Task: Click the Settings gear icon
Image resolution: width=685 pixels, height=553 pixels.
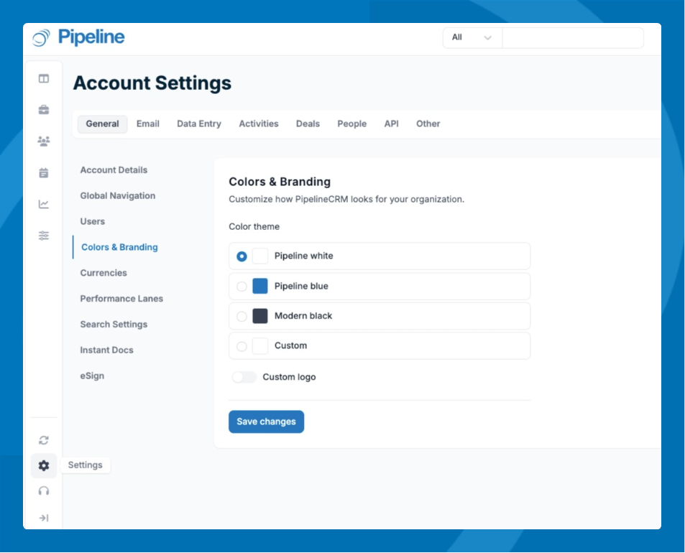Action: pos(44,465)
